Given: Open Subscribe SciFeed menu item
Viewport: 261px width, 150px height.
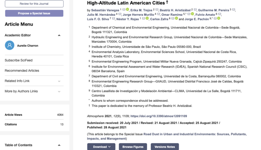Looking at the screenshot, I should point(19,60).
